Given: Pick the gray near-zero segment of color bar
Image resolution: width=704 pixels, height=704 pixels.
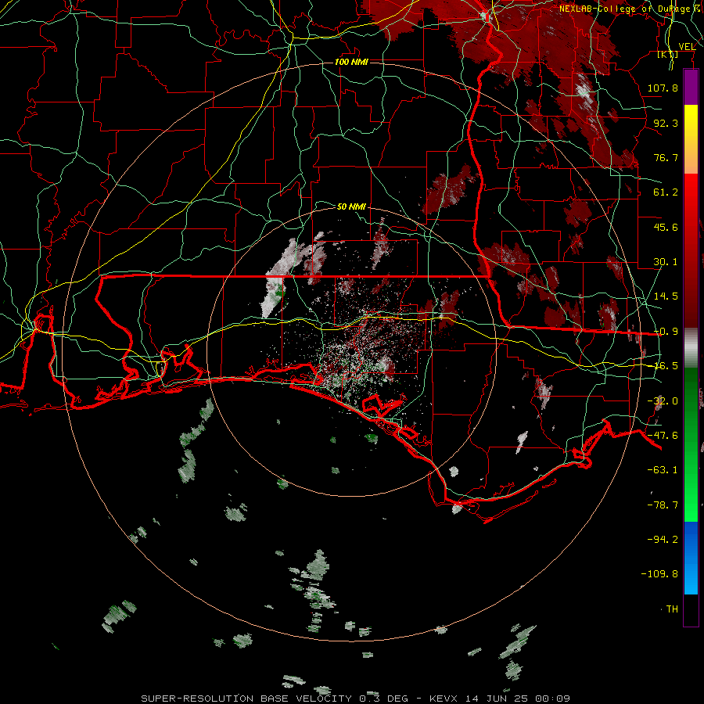Looking at the screenshot, I should pyautogui.click(x=691, y=348).
